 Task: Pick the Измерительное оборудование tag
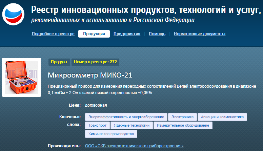[x=183, y=125]
